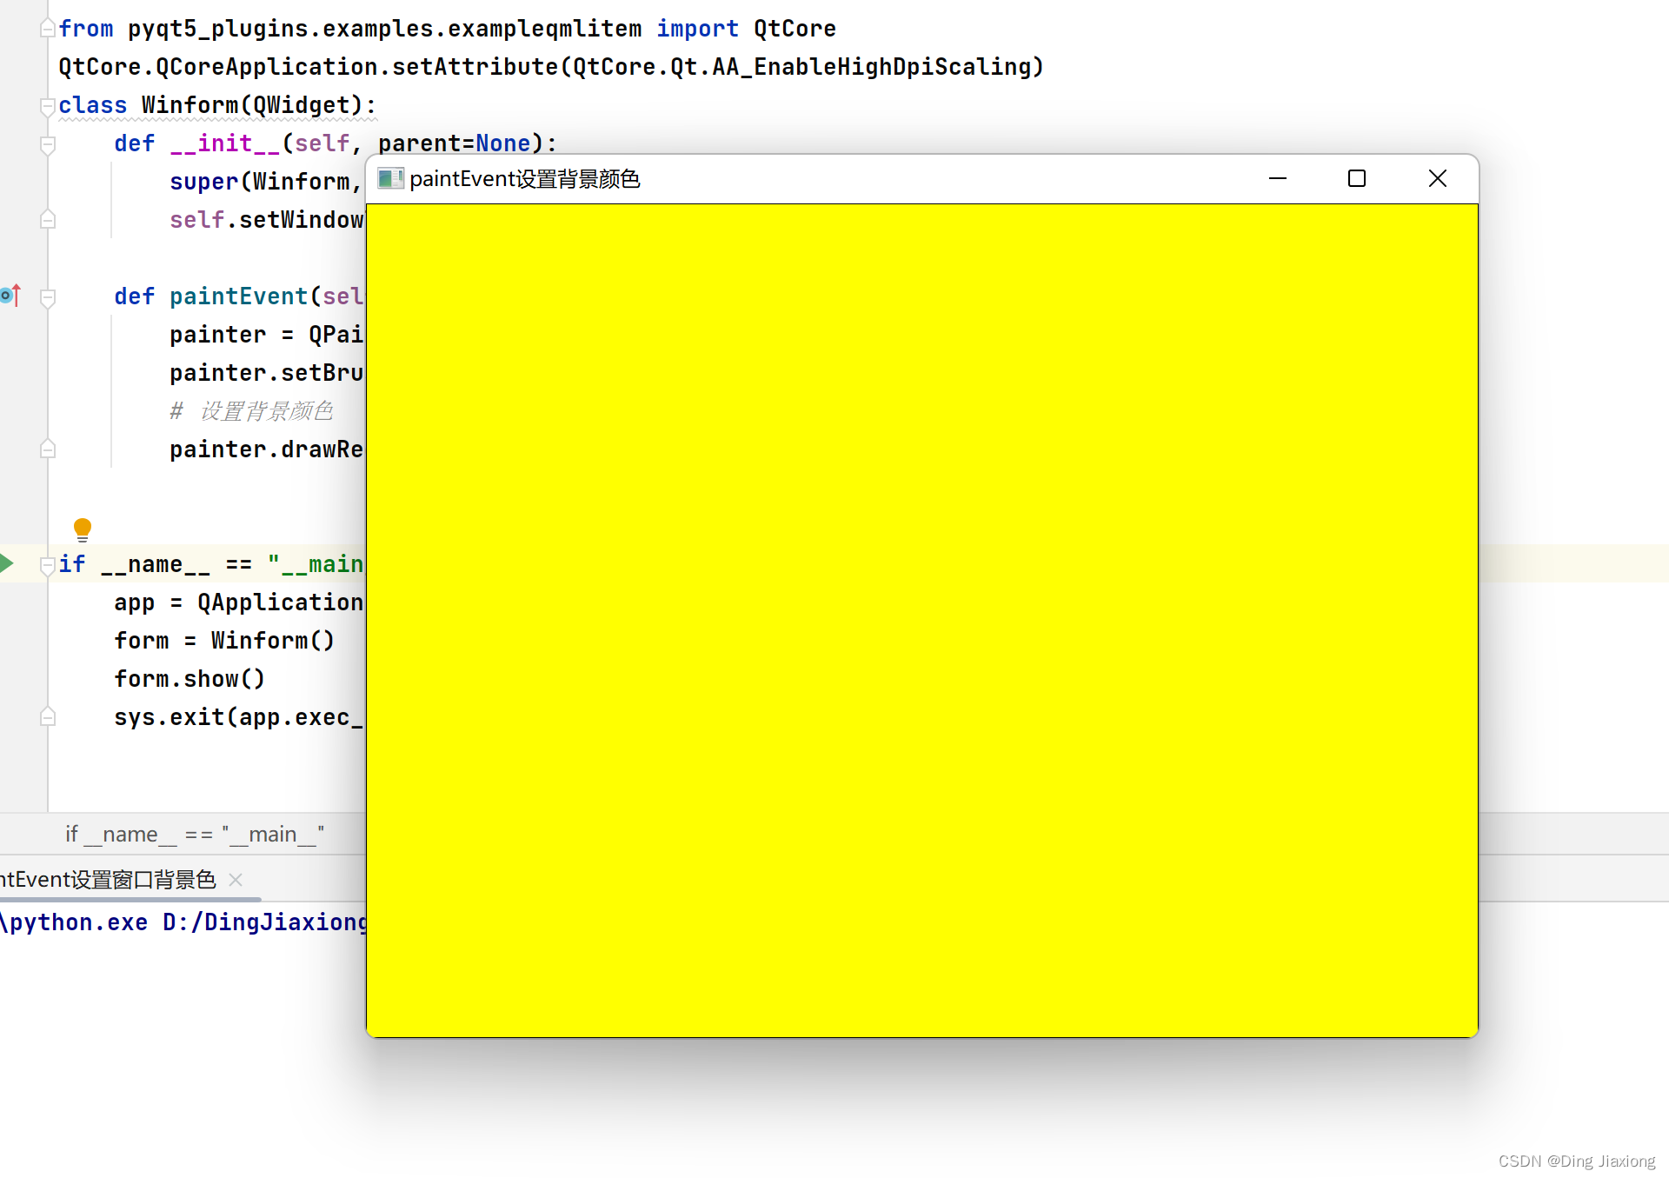
Task: Close the yellow paintEvent window
Action: (1437, 179)
